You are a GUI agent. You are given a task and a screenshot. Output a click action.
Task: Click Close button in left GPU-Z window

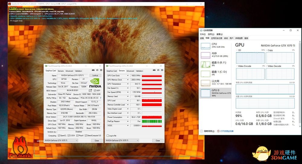(x=97, y=140)
